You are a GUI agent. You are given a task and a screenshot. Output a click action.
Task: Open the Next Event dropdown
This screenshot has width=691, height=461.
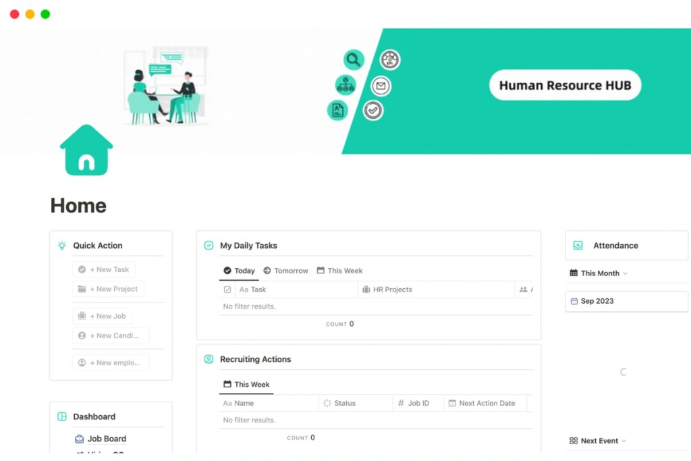[x=598, y=441]
